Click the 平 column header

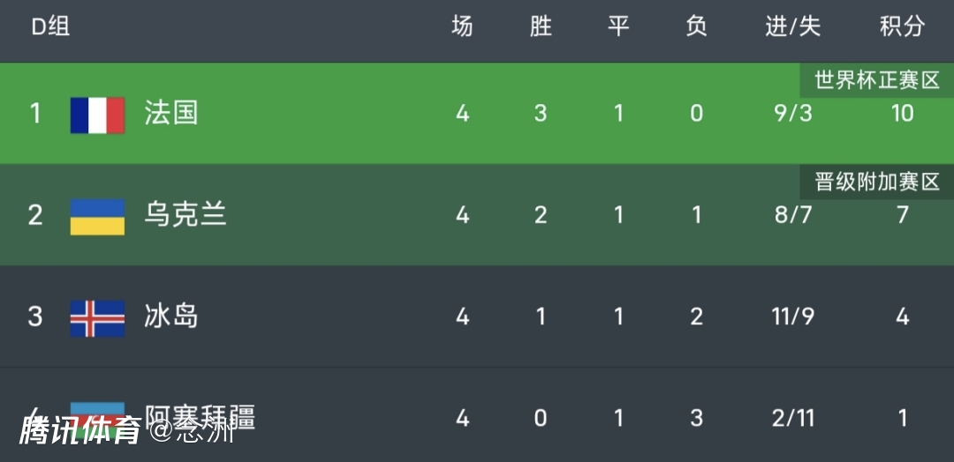pos(618,27)
